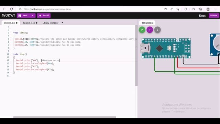Click the browser extensions refresh-shaped icon
Image resolution: width=220 pixels, height=124 pixels.
(x=186, y=9)
